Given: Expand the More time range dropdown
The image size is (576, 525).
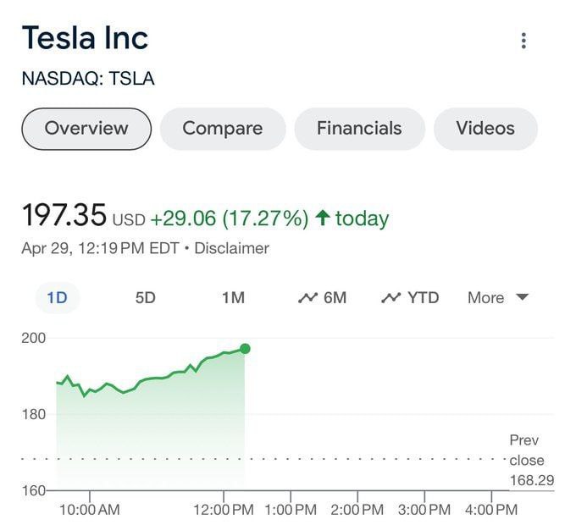Looking at the screenshot, I should (x=498, y=298).
